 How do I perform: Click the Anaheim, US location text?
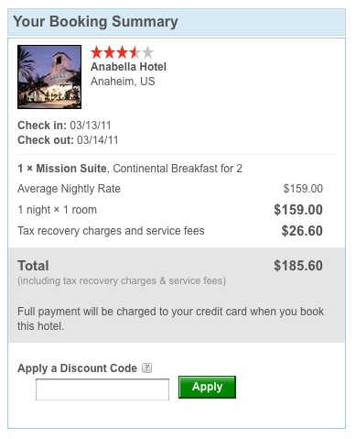123,82
